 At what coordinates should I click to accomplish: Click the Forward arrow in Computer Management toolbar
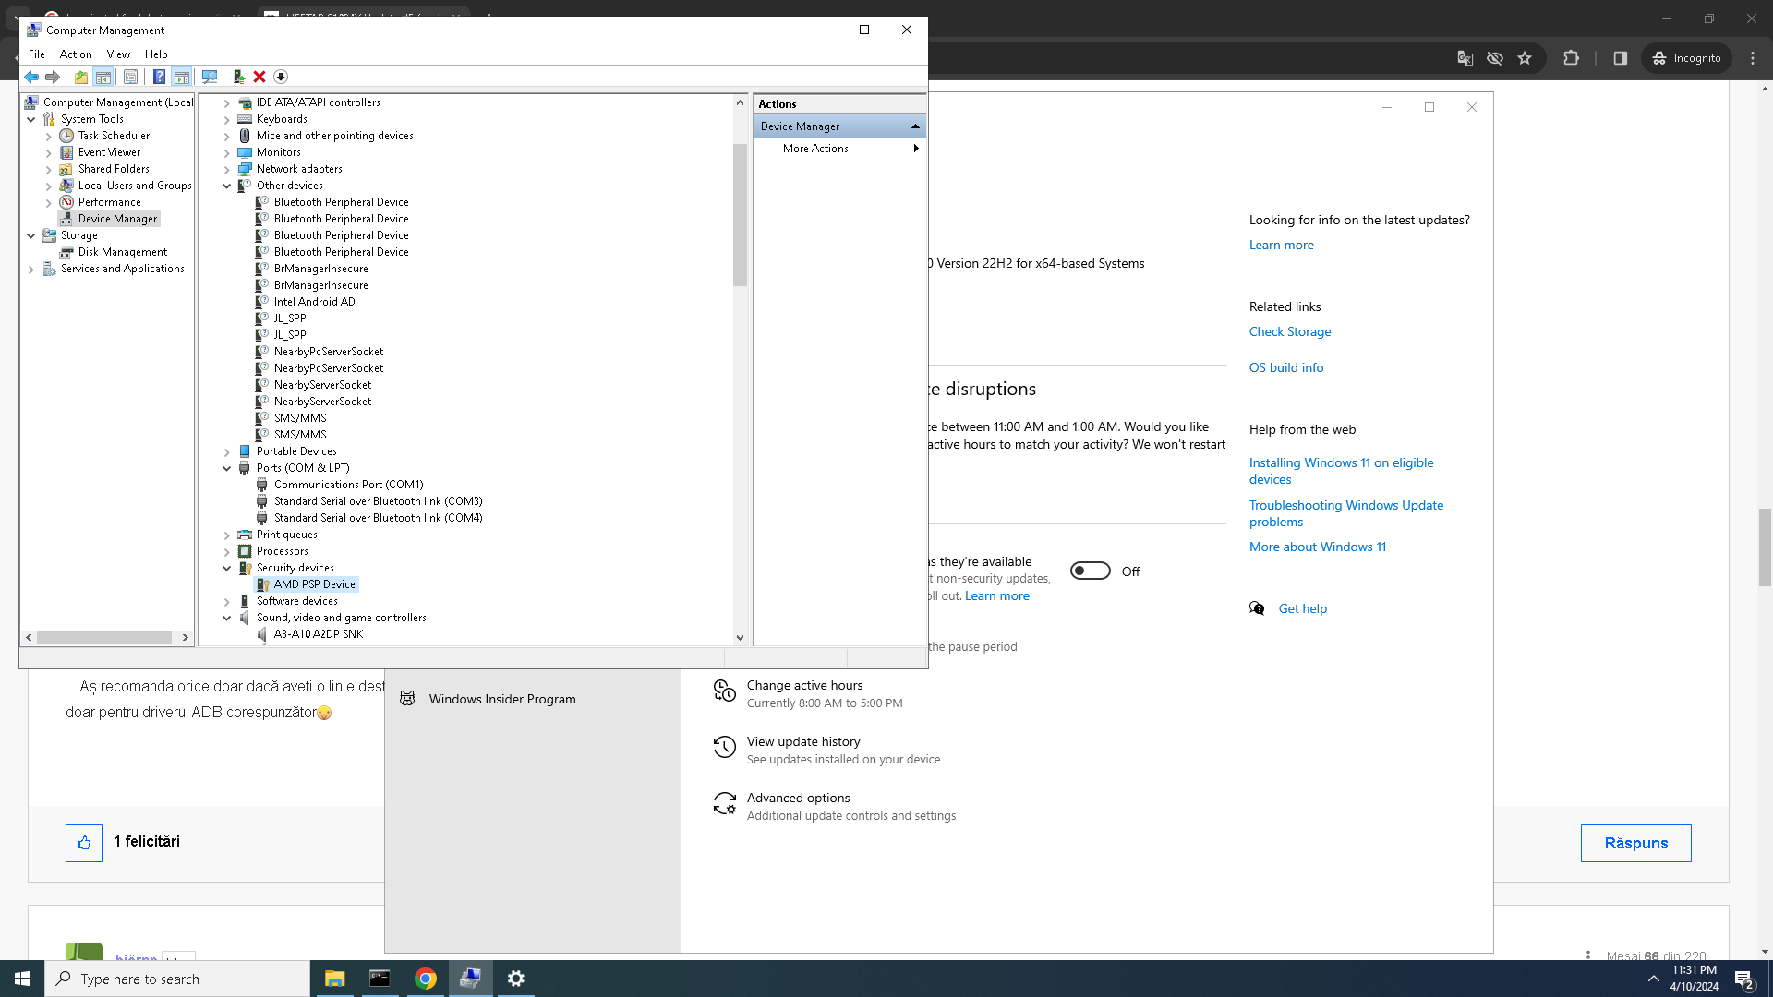(x=53, y=77)
